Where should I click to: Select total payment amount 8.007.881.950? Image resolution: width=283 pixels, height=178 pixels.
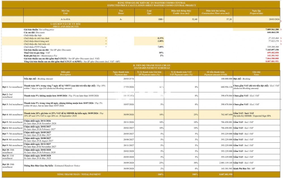[x=226, y=174]
